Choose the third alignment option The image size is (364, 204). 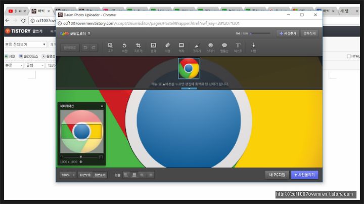tap(142, 175)
